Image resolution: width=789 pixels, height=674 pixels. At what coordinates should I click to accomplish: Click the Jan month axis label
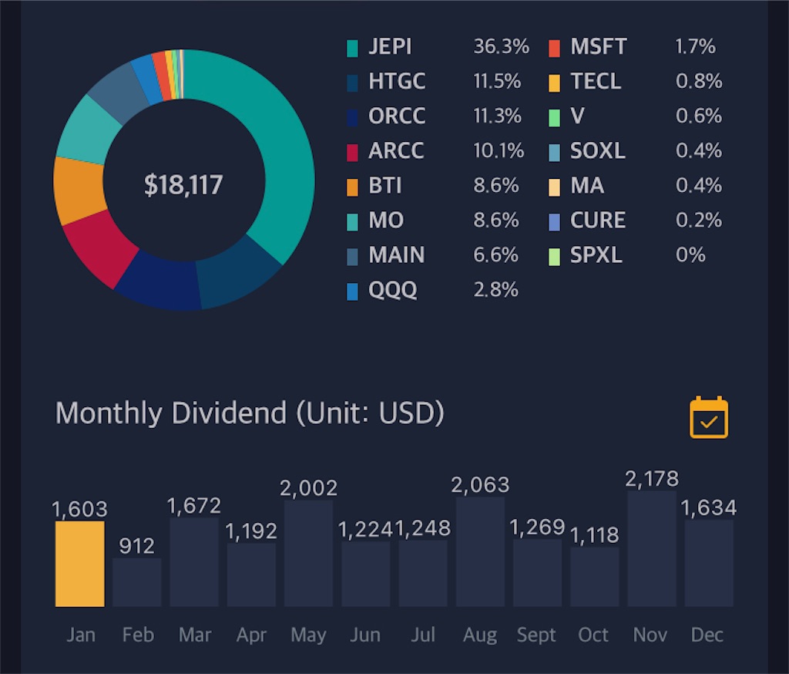click(80, 635)
